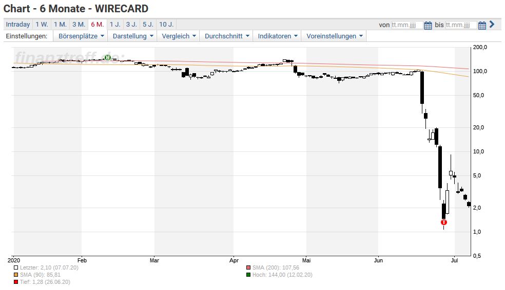Select the 5 J. time range tab

[x=148, y=25]
